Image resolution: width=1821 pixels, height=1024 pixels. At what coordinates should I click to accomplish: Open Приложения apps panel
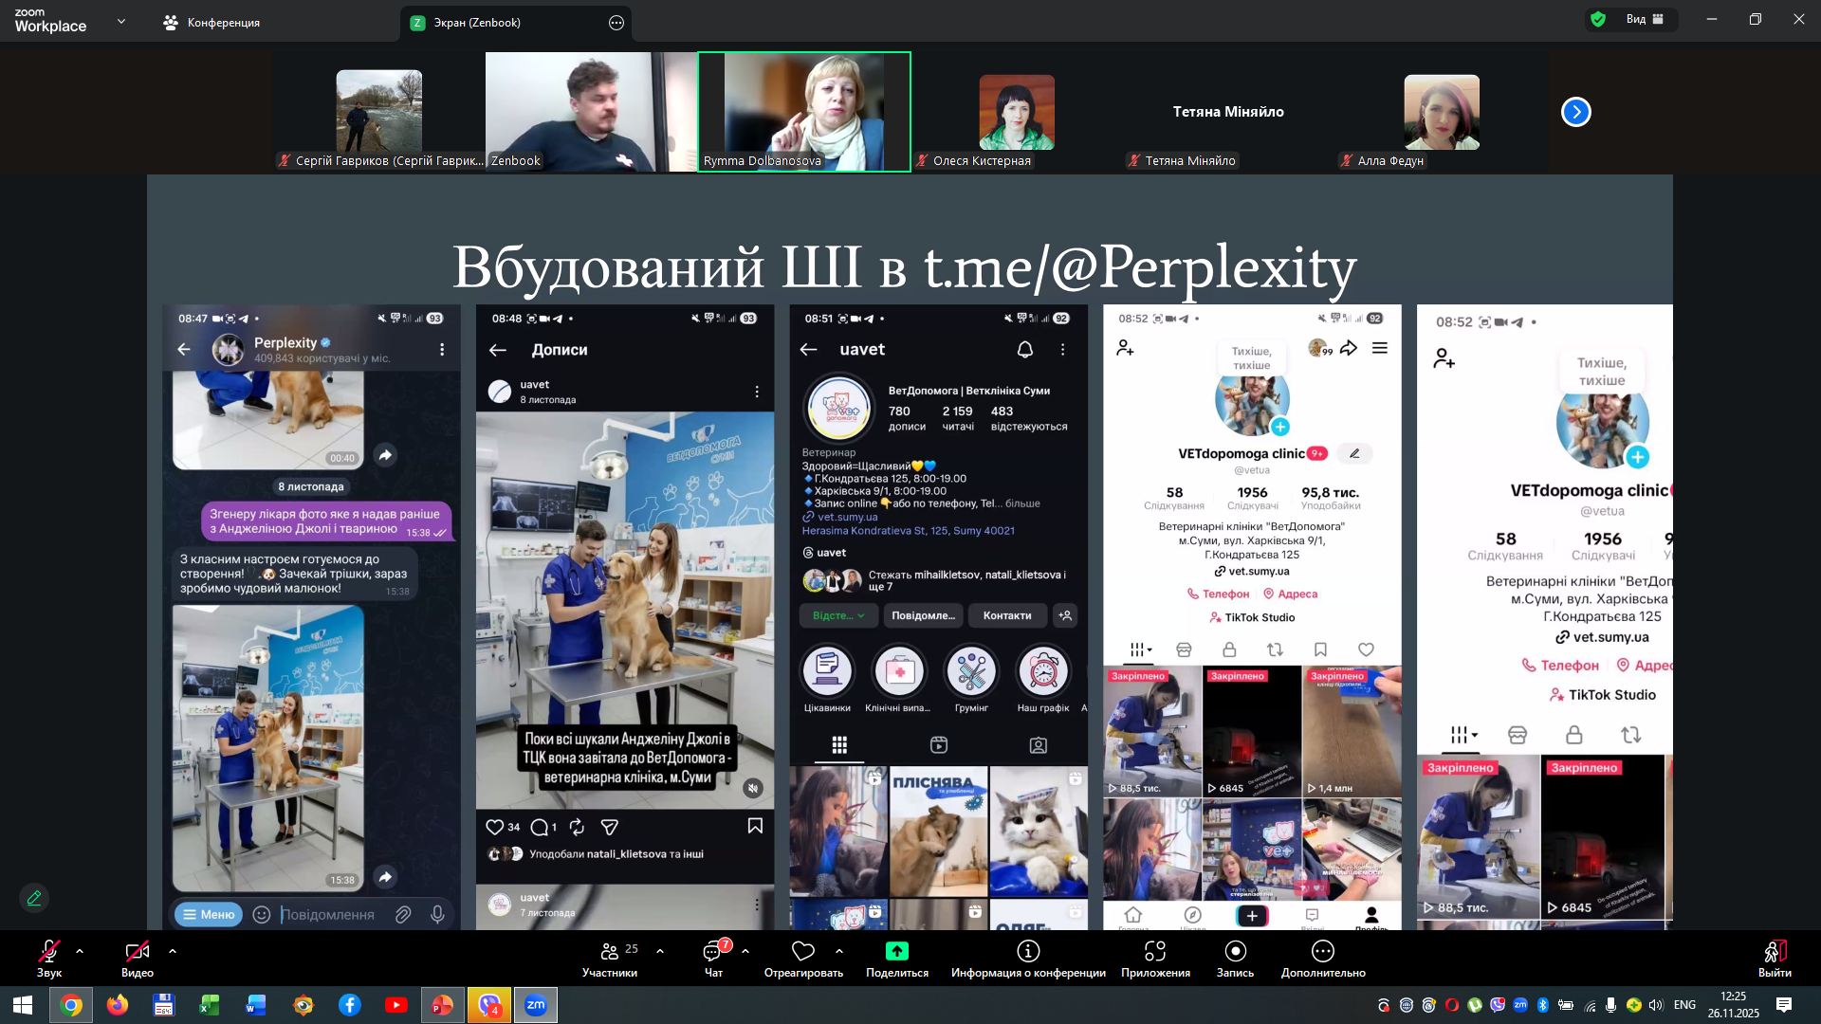(x=1154, y=951)
